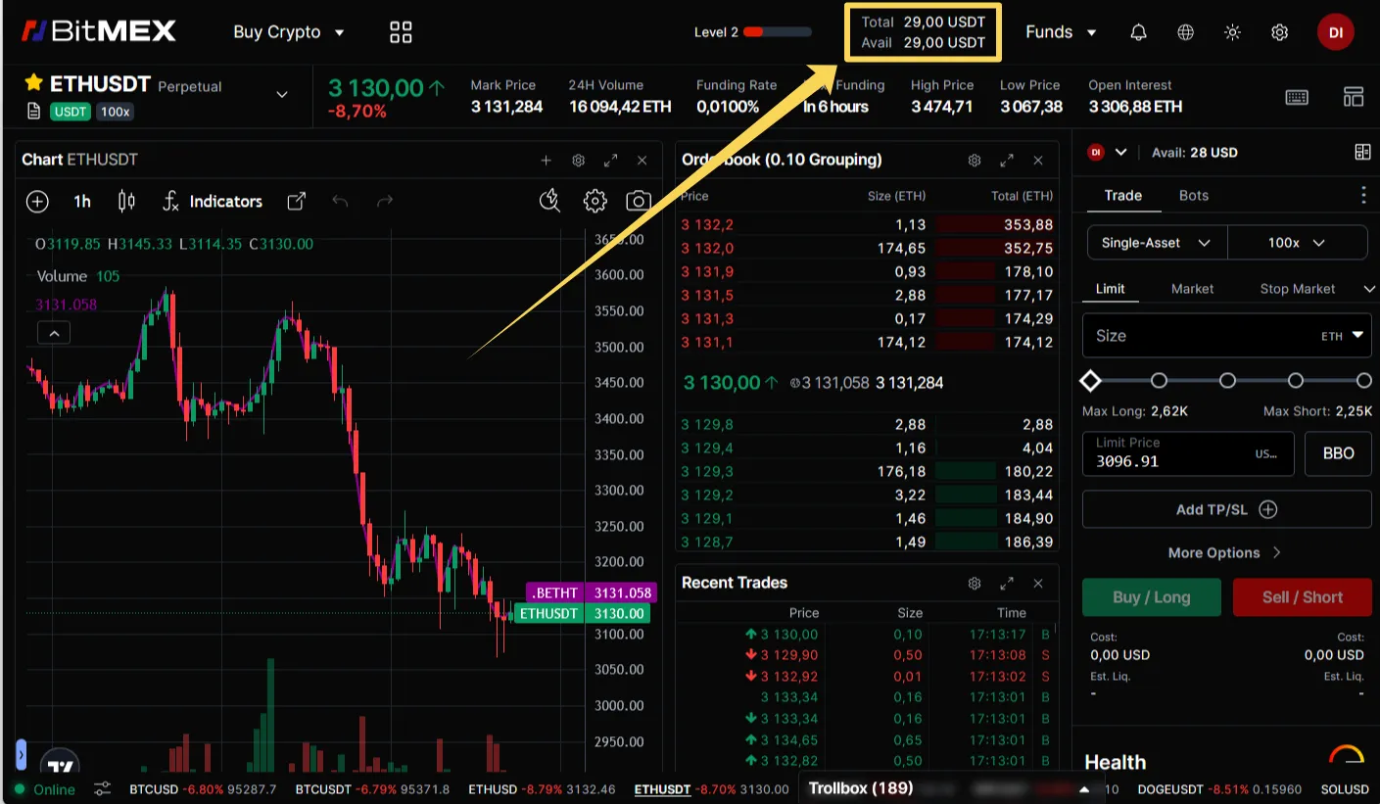
Task: Select the candlestick chart style icon
Action: [125, 201]
